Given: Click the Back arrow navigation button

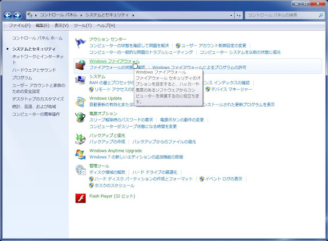Looking at the screenshot, I should tap(8, 15).
